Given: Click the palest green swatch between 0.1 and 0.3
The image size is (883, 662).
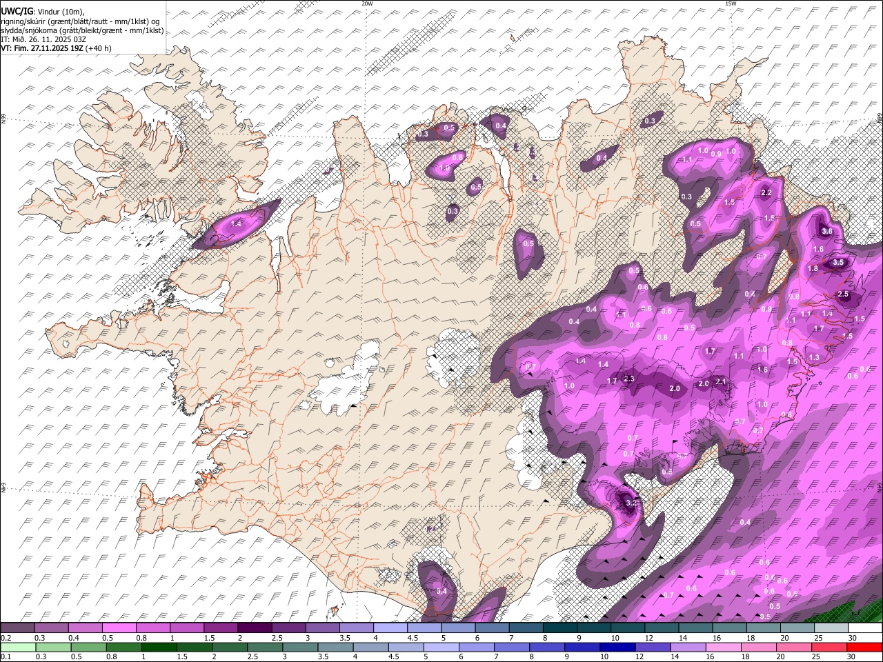Looking at the screenshot, I should tap(19, 647).
